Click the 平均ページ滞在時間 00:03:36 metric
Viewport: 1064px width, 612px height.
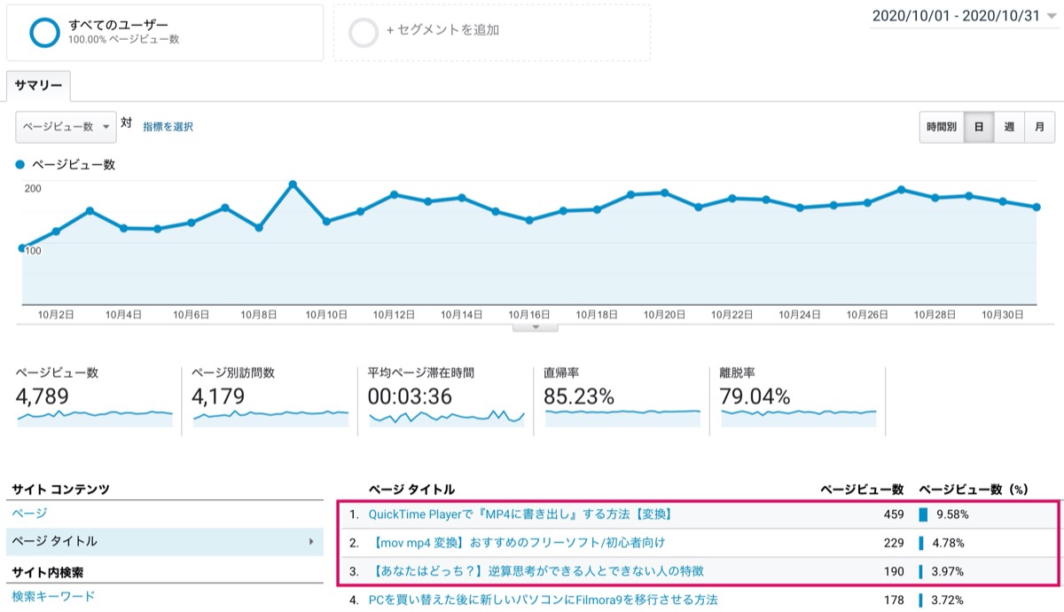pyautogui.click(x=446, y=398)
